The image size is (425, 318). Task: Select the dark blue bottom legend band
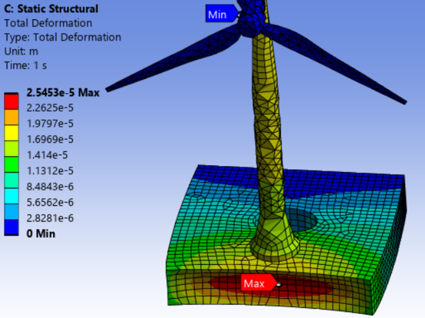12,227
